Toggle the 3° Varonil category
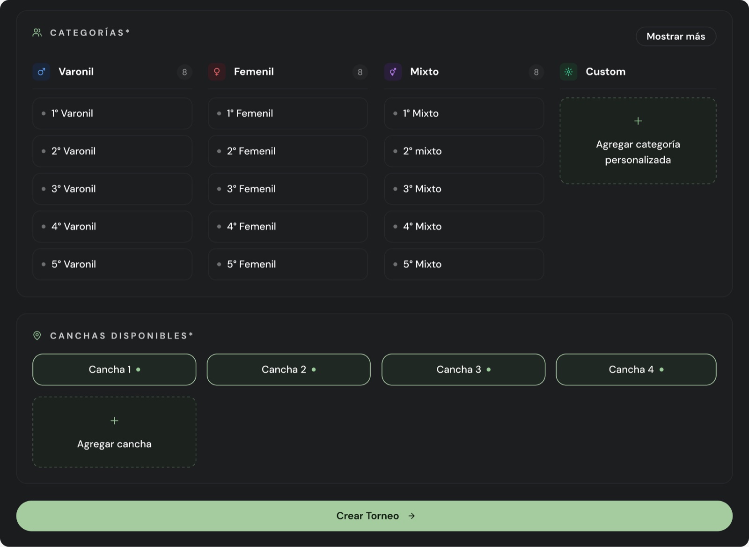Screen dimensions: 749x547 [x=112, y=189]
